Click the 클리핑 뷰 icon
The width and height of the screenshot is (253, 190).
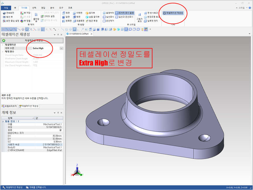point(36,17)
